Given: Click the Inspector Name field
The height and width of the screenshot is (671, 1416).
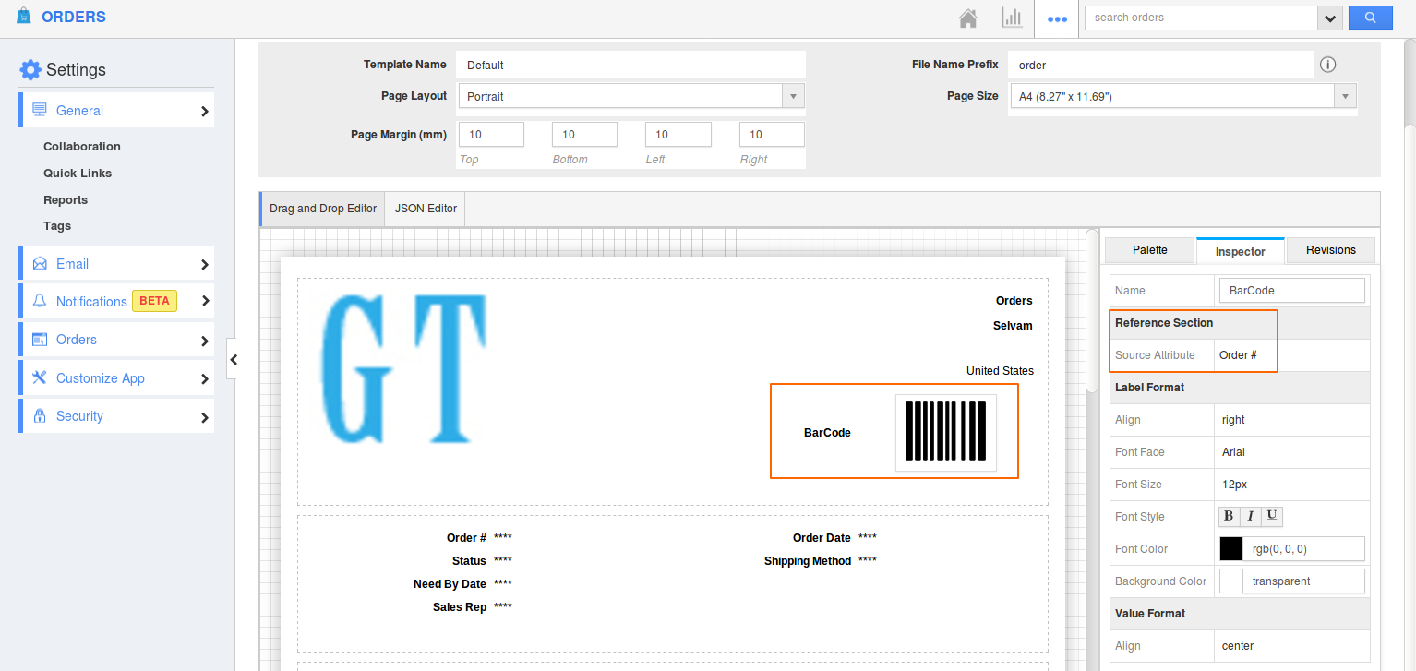Looking at the screenshot, I should point(1291,290).
